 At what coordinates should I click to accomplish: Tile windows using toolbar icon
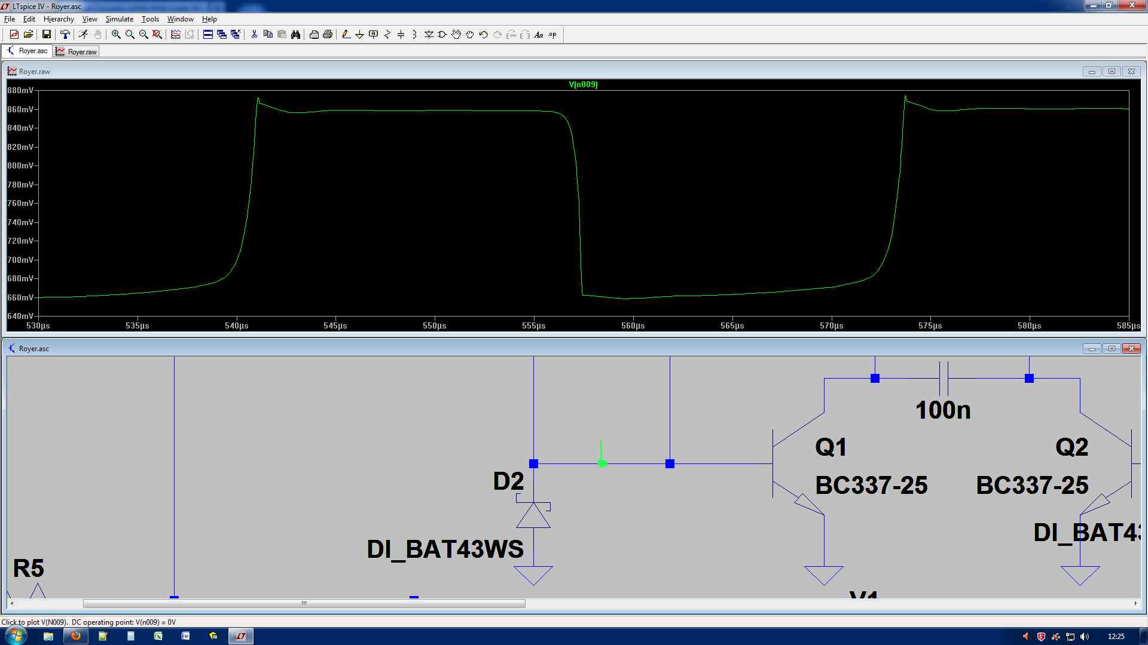pos(208,35)
